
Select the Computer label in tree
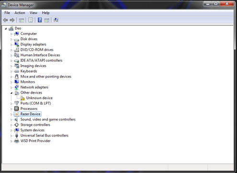[29, 33]
